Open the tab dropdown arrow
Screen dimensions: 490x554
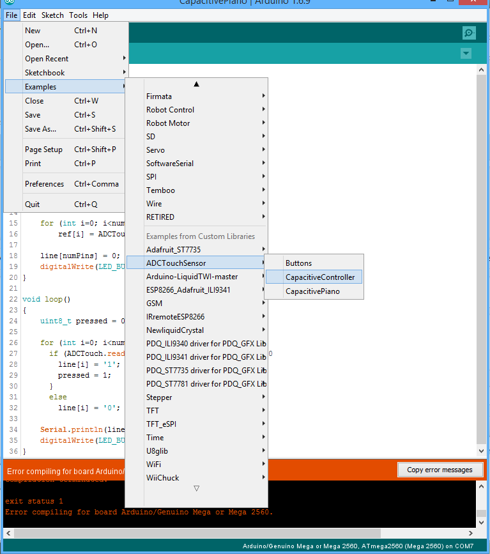pos(466,53)
